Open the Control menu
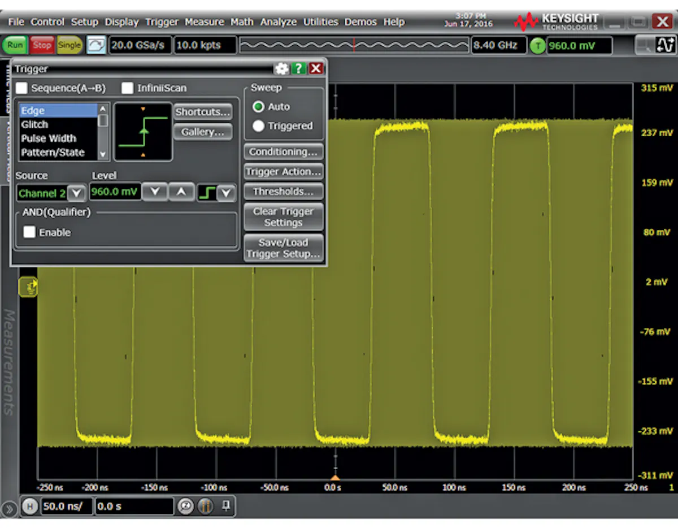The height and width of the screenshot is (528, 678). pyautogui.click(x=47, y=22)
